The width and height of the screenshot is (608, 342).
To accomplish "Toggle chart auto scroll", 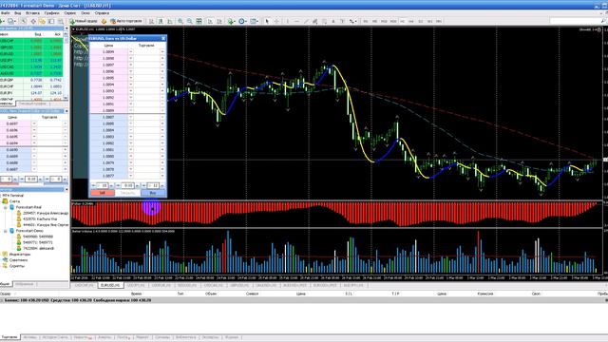I will pos(210,21).
